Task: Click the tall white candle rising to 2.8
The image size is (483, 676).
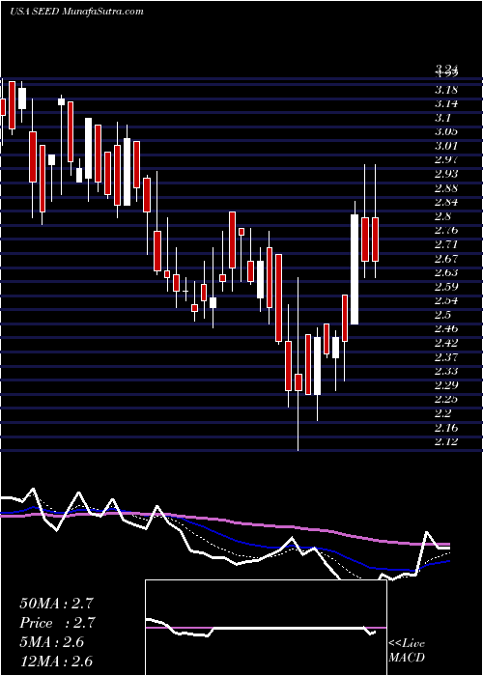Action: (x=355, y=269)
